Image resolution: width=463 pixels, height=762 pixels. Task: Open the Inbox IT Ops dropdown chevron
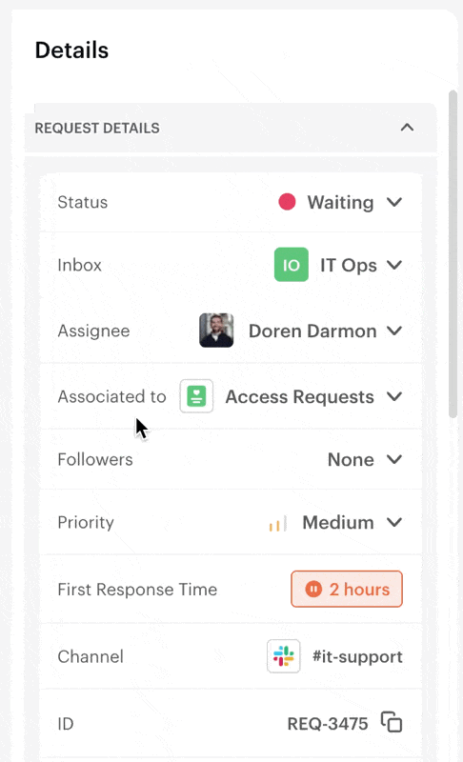pyautogui.click(x=394, y=265)
